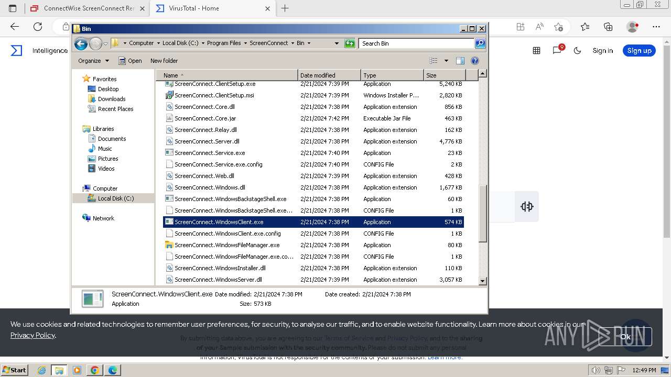Launch Chrome from the taskbar
Screen dimensions: 671x377
click(x=95, y=370)
